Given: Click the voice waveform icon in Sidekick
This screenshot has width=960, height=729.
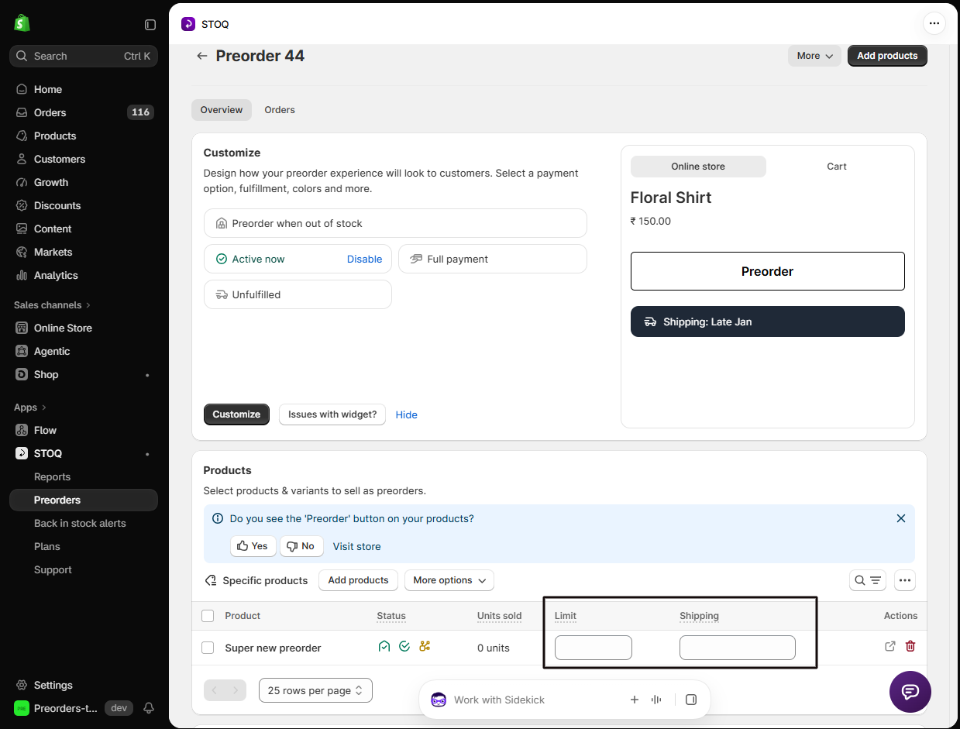Looking at the screenshot, I should tap(657, 700).
